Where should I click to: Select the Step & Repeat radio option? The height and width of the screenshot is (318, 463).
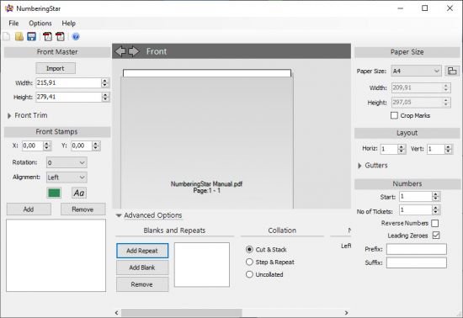249,262
